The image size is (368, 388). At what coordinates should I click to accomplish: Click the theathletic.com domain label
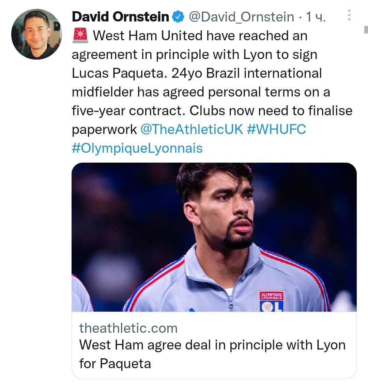[x=128, y=328]
